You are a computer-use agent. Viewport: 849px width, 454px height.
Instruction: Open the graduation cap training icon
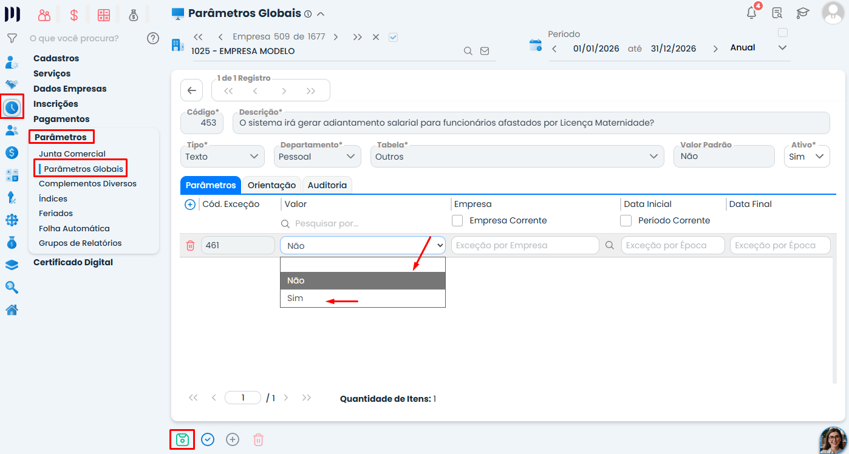[803, 13]
